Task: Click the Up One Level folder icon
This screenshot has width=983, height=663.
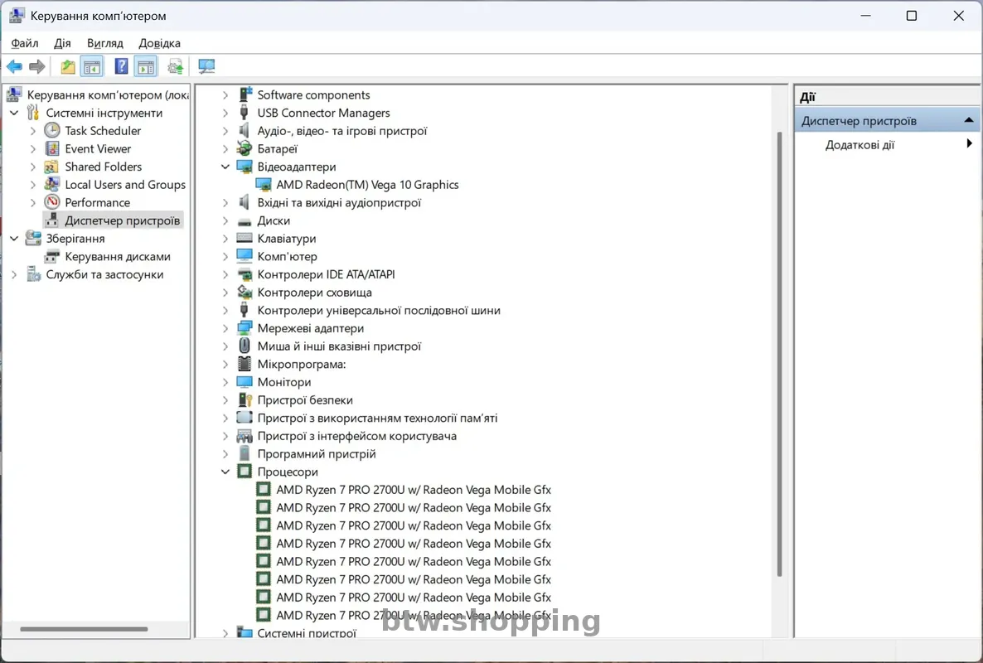Action: 68,66
